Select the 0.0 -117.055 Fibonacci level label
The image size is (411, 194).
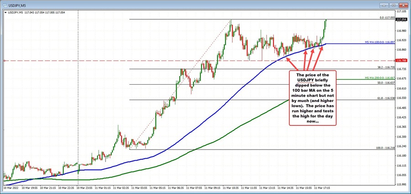(387, 18)
